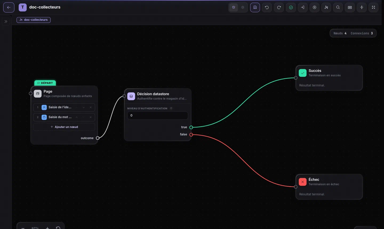Move Saisie du mot ... up with chevron
Screen dimensions: 384x229
tap(77, 117)
